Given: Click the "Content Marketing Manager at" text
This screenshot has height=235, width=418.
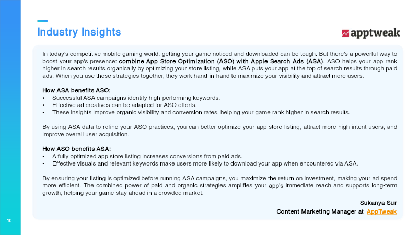Looking at the screenshot, I should 320,211.
